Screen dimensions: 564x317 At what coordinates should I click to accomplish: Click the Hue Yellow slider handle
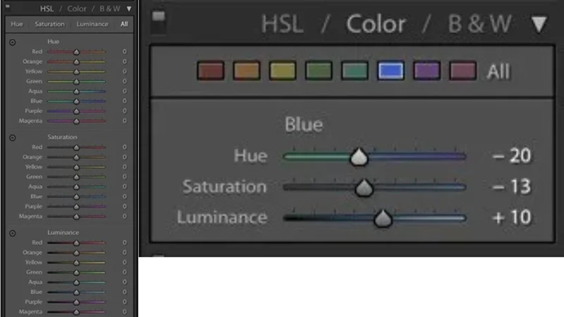coord(76,72)
